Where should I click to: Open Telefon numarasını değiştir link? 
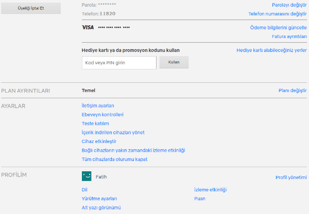[x=277, y=14]
